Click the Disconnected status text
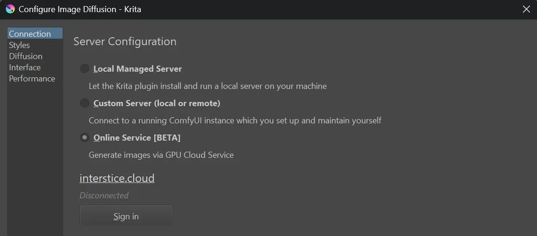Image resolution: width=537 pixels, height=236 pixels. (104, 196)
